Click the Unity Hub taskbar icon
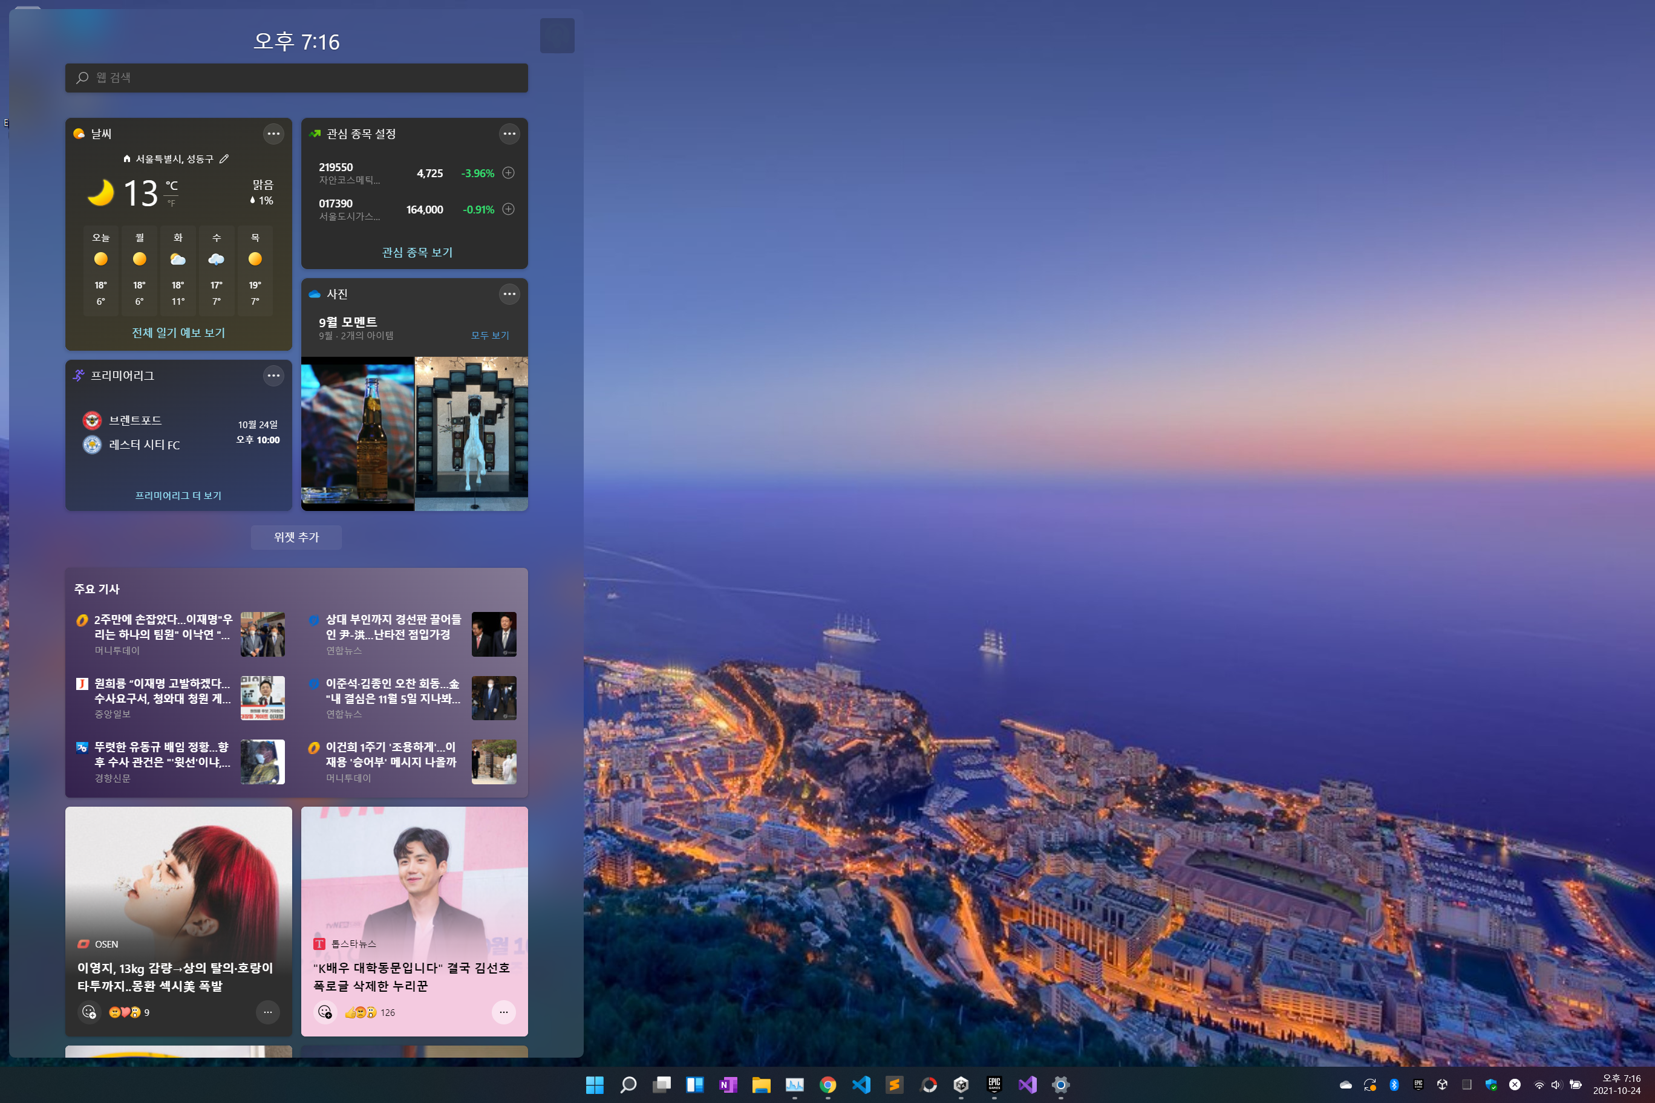This screenshot has width=1655, height=1103. pos(961,1085)
